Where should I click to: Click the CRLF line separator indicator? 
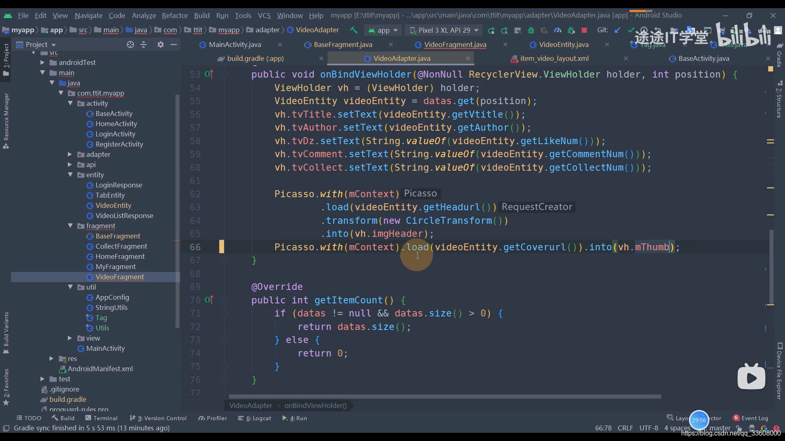tap(625, 428)
